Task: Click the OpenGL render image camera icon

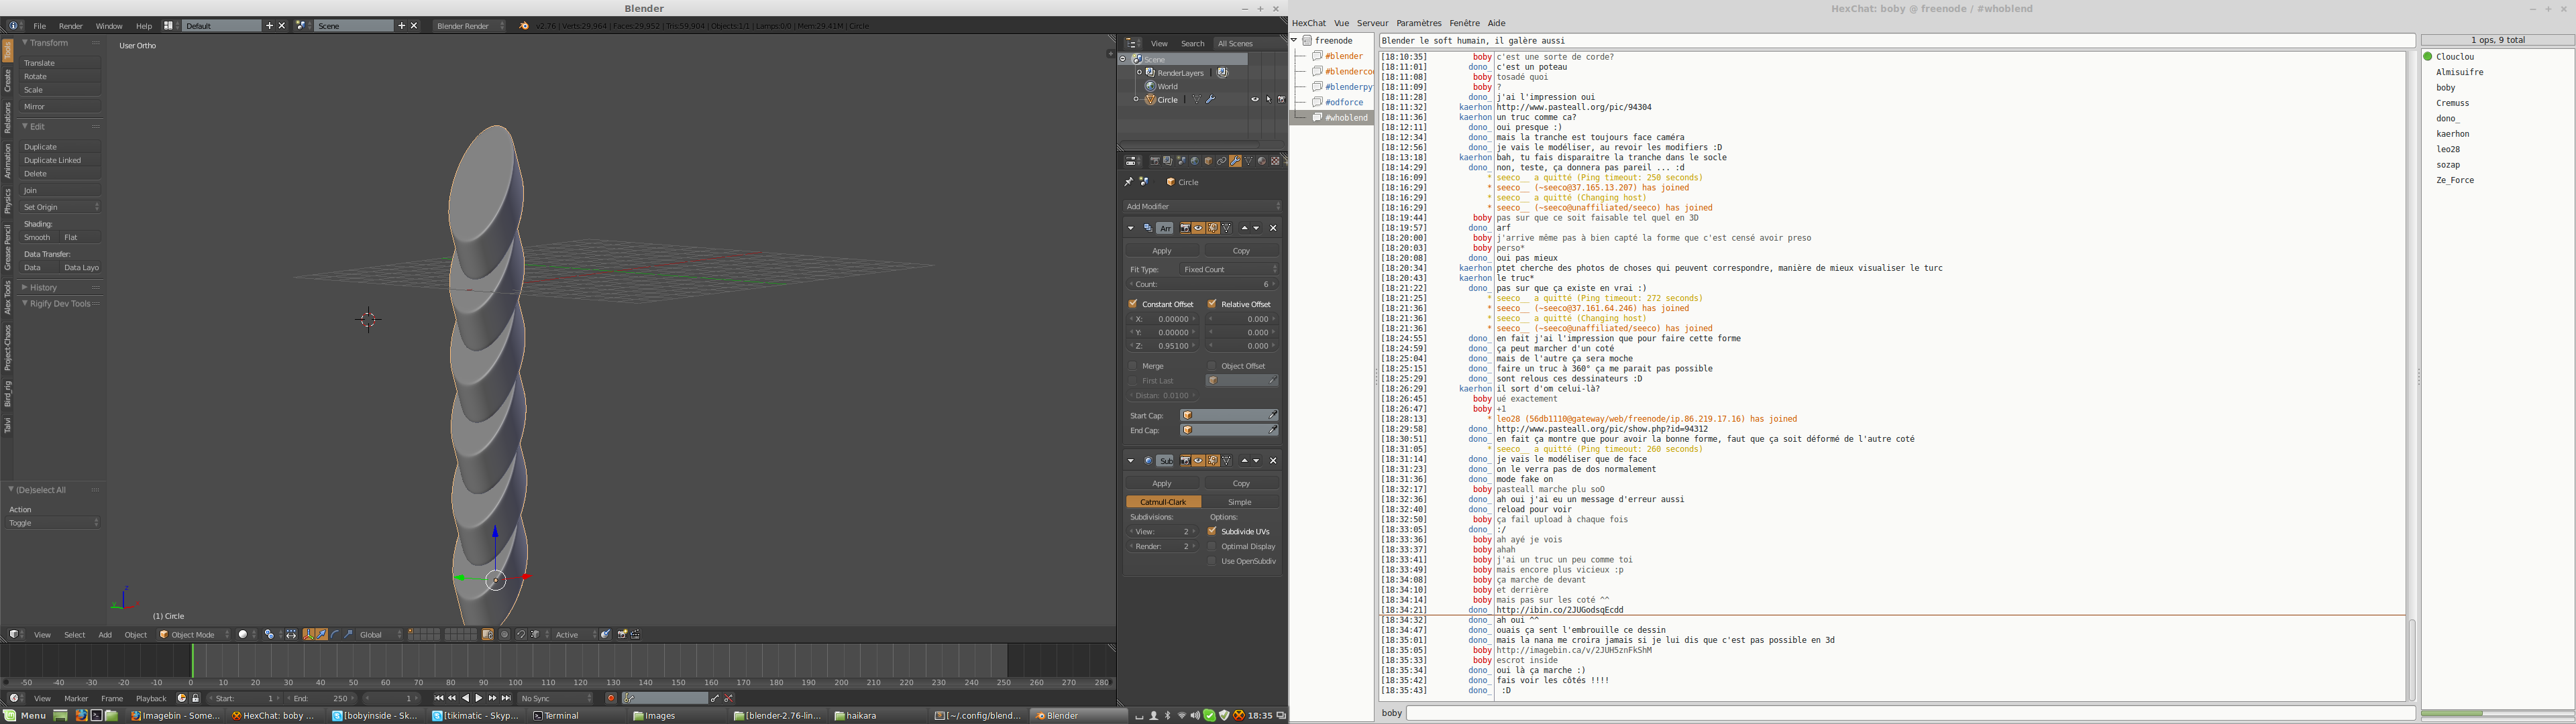Action: (x=623, y=634)
